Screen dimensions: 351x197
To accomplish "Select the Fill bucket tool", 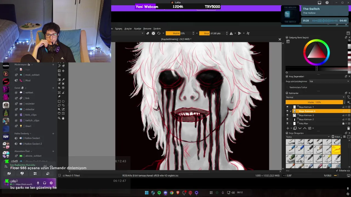I will point(59,88).
